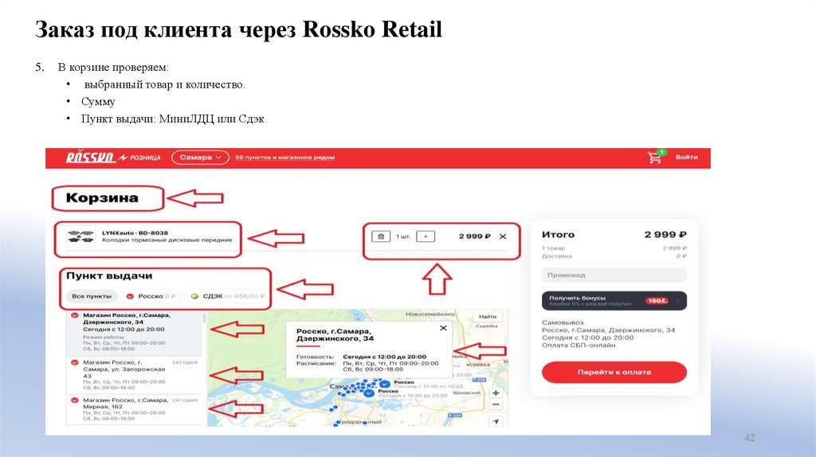
Task: Click the Итого 2 999 ₽ total
Action: point(614,235)
